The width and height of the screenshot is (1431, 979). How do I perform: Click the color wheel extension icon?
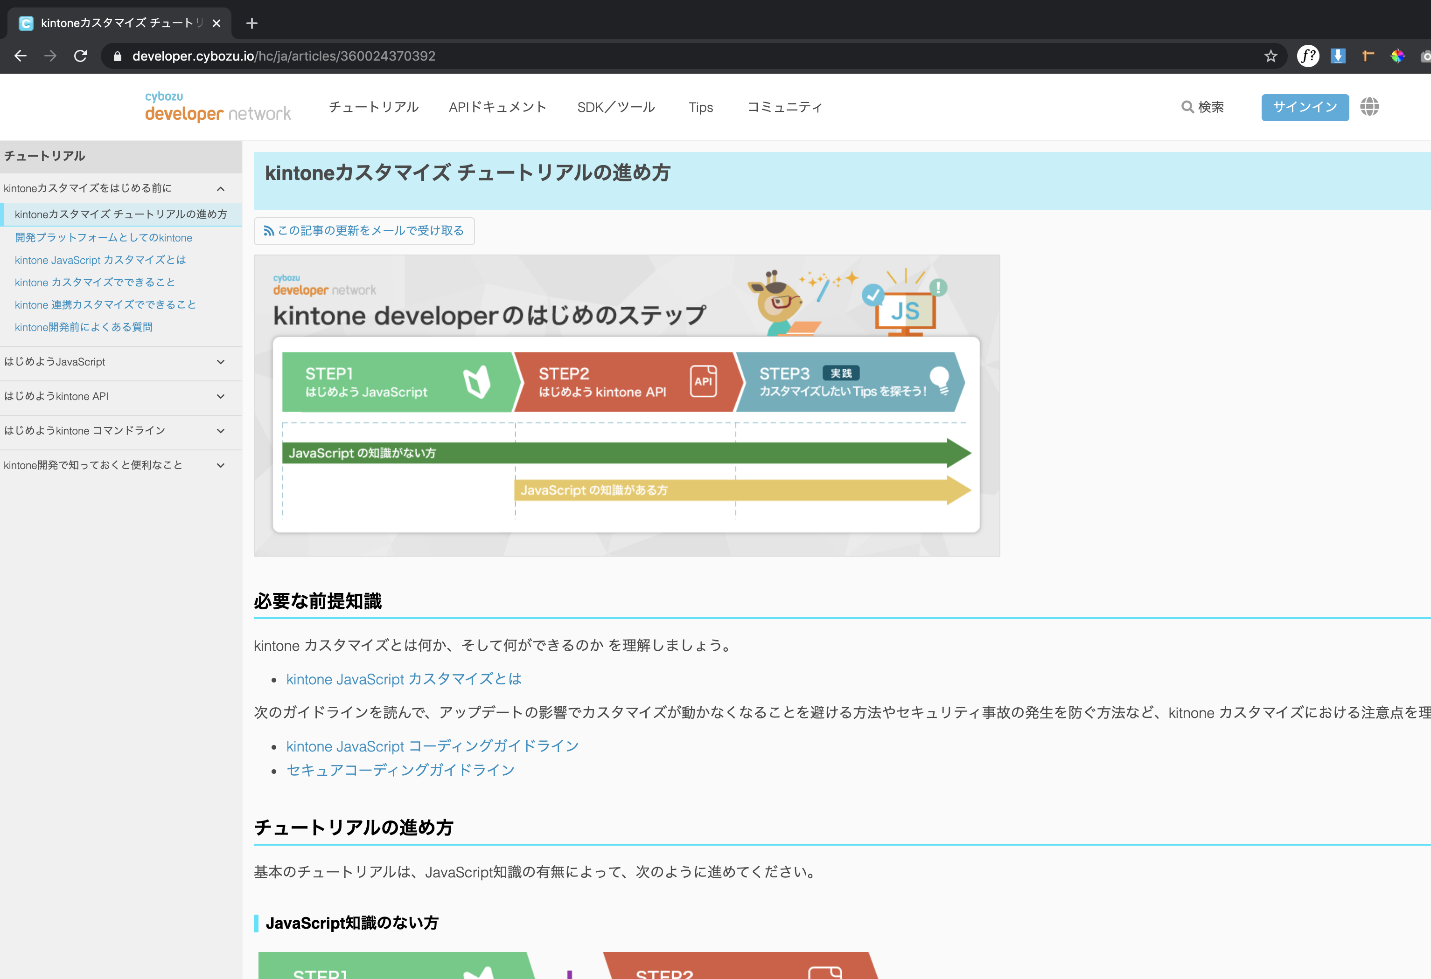tap(1398, 56)
